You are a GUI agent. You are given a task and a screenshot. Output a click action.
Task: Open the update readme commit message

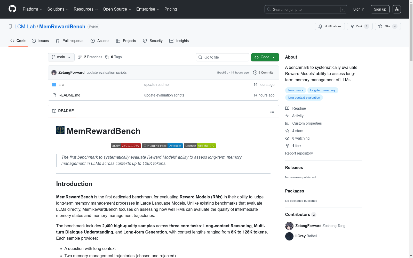[156, 85]
